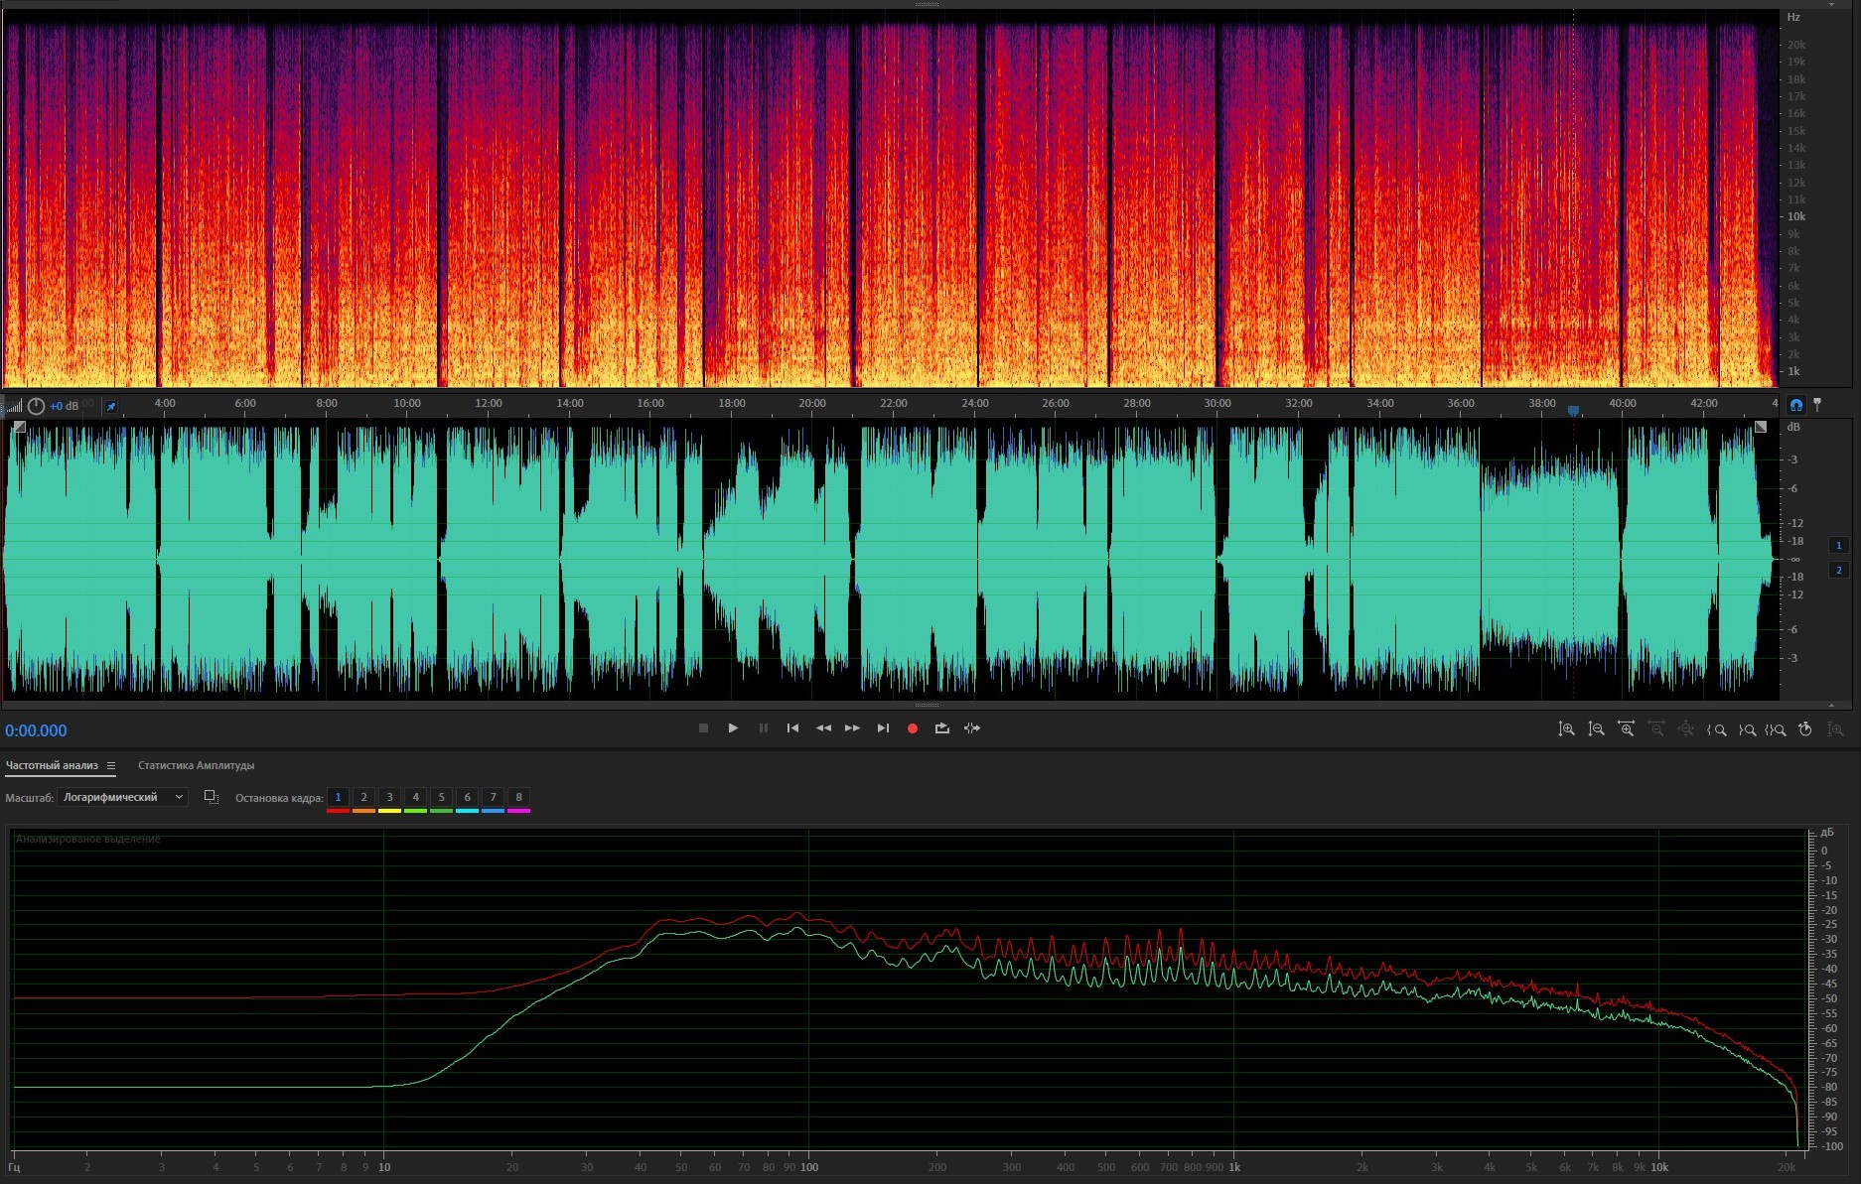Click the fade-in handle at waveform start
1861x1184 pixels.
tap(19, 427)
